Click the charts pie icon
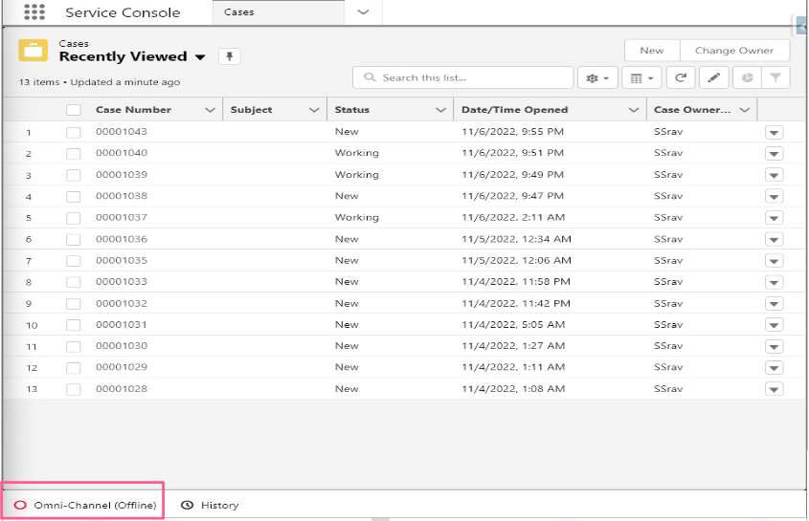Image resolution: width=809 pixels, height=521 pixels. [x=747, y=78]
